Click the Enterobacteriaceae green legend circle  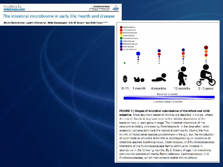click(121, 38)
